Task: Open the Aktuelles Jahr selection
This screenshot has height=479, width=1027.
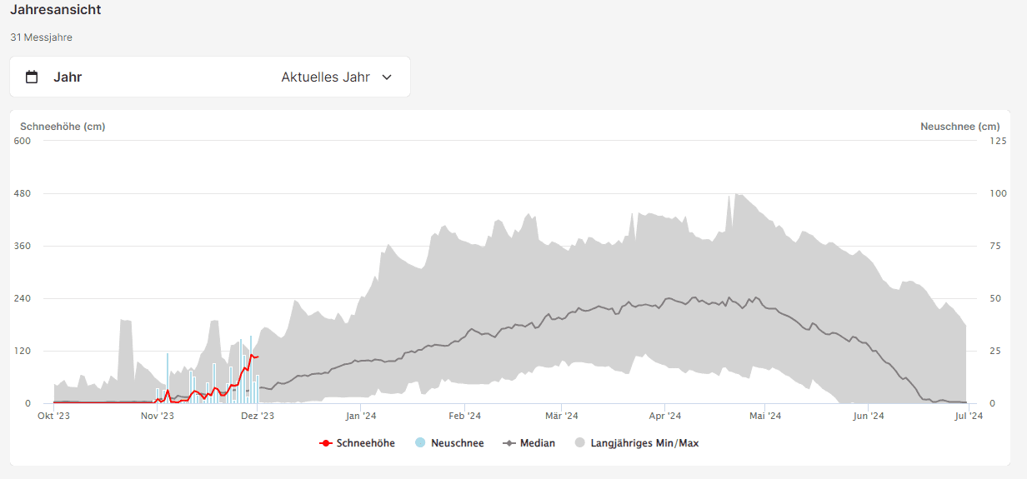Action: pyautogui.click(x=326, y=77)
